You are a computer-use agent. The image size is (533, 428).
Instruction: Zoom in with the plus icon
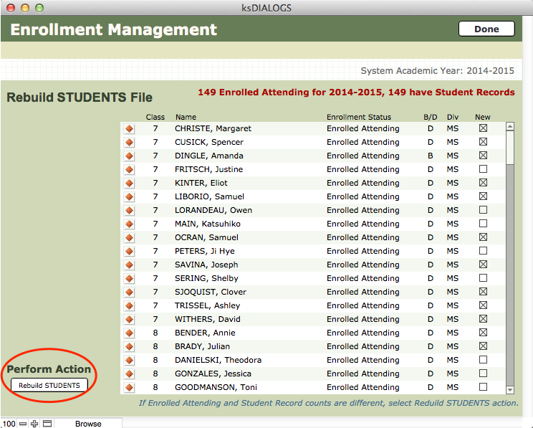point(34,424)
